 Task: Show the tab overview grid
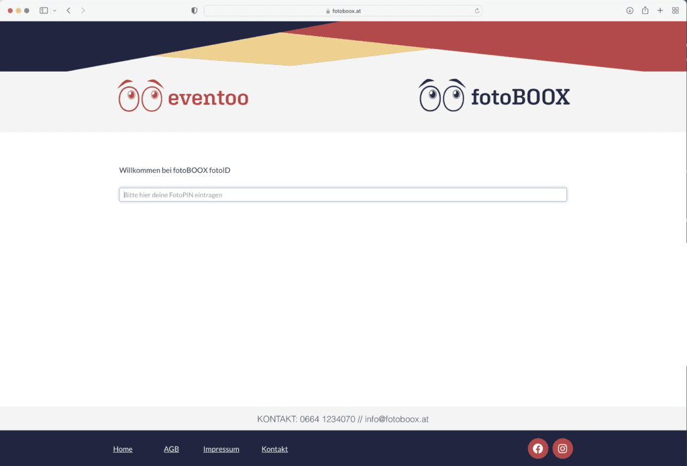[675, 11]
